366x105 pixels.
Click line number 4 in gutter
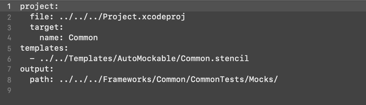coord(9,38)
